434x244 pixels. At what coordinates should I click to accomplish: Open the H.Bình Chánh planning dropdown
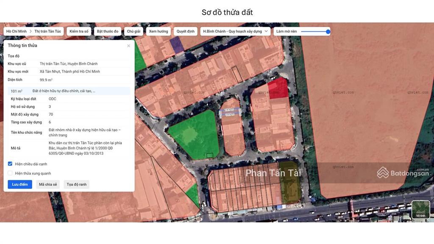(236, 31)
